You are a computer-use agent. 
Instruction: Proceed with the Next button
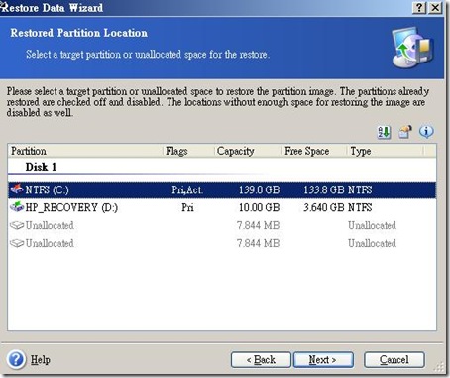tap(323, 360)
